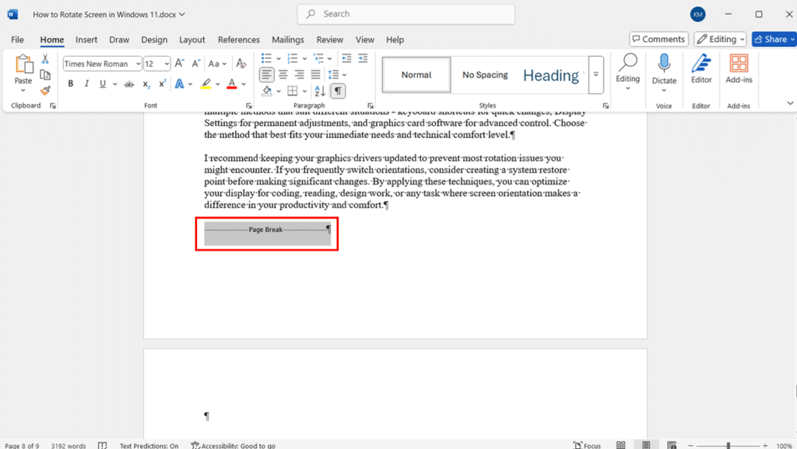Open the Share menu

coord(773,38)
